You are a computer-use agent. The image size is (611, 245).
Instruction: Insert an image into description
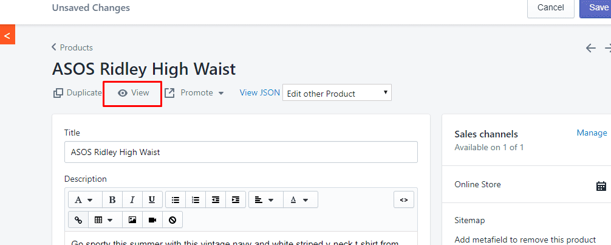coord(132,220)
